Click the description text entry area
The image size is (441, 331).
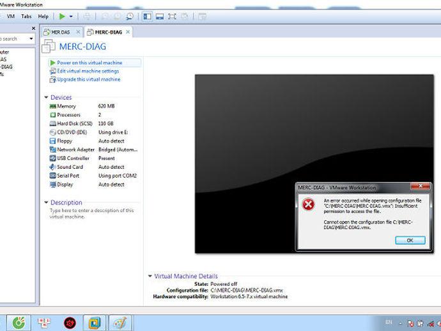(91, 213)
